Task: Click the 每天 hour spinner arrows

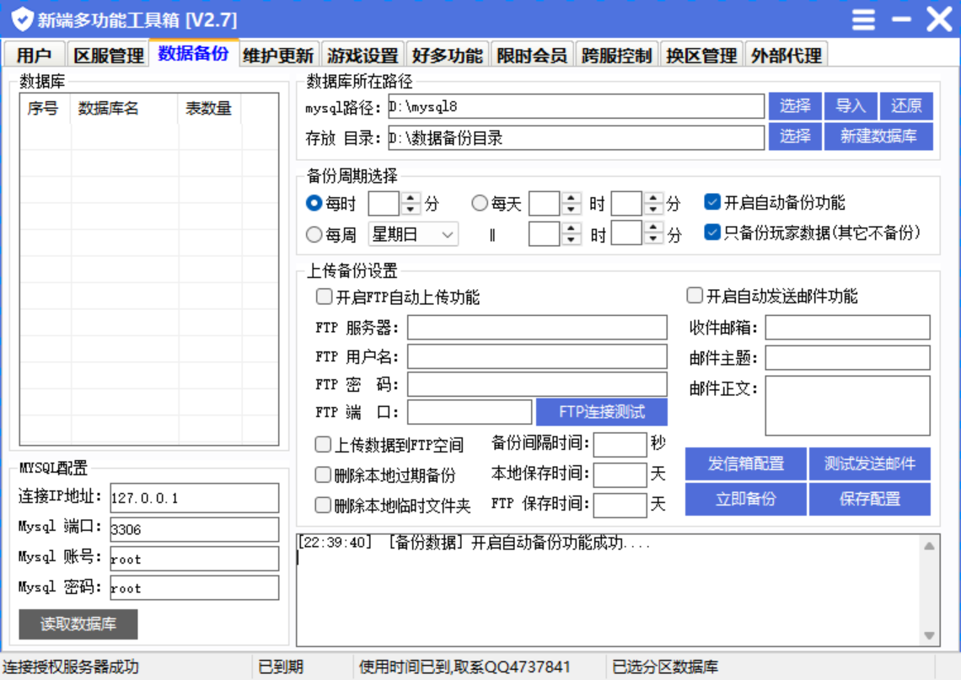Action: [x=571, y=203]
